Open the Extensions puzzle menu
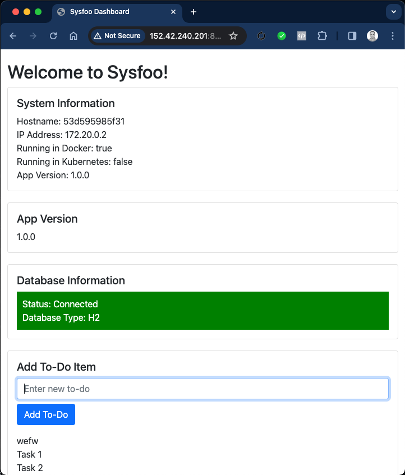Screen dimensions: 405x475 pos(322,36)
